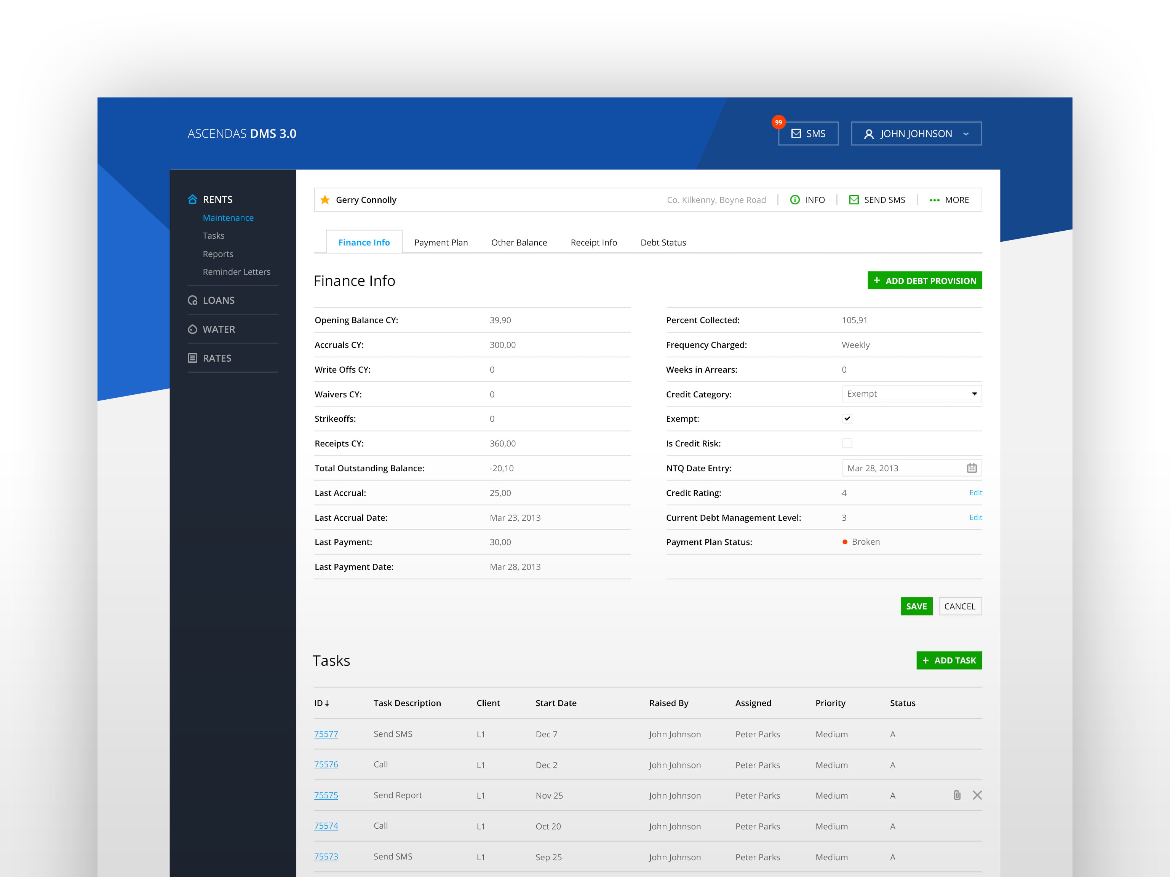Image resolution: width=1170 pixels, height=877 pixels.
Task: Click the Water drop icon in sidebar
Action: click(193, 329)
